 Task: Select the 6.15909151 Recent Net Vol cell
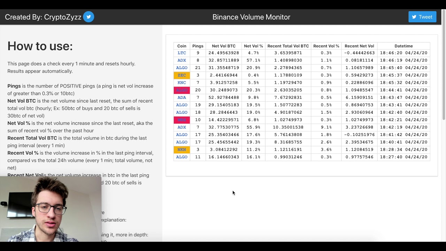359,98
